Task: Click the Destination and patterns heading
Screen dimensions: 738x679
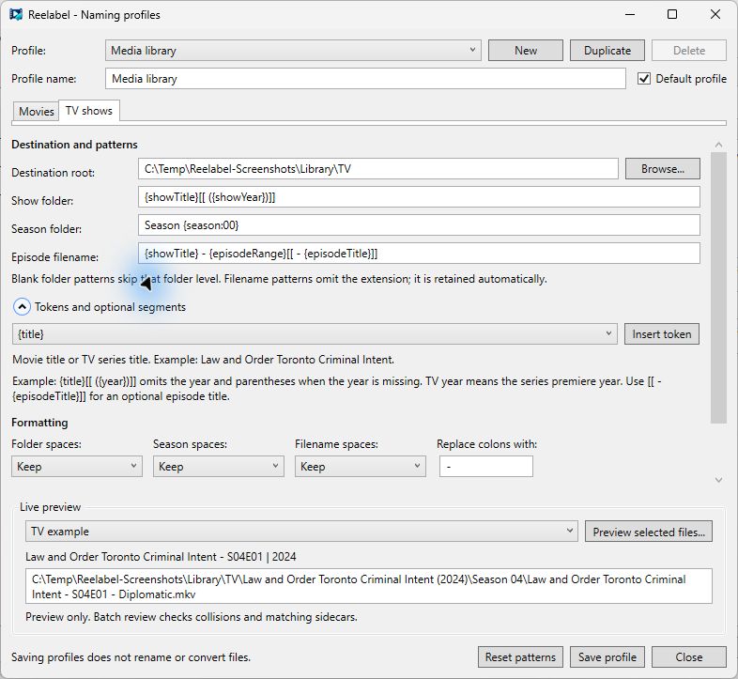Action: click(74, 145)
